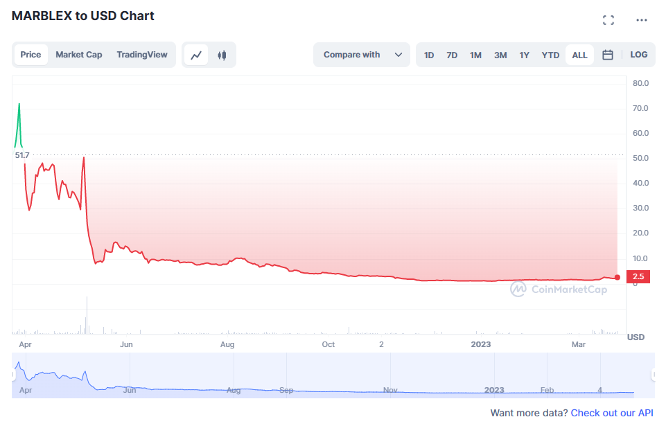
Task: Open fullscreen chart view icon
Action: pos(608,20)
